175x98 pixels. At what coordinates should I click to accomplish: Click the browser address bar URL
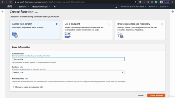click(51, 2)
